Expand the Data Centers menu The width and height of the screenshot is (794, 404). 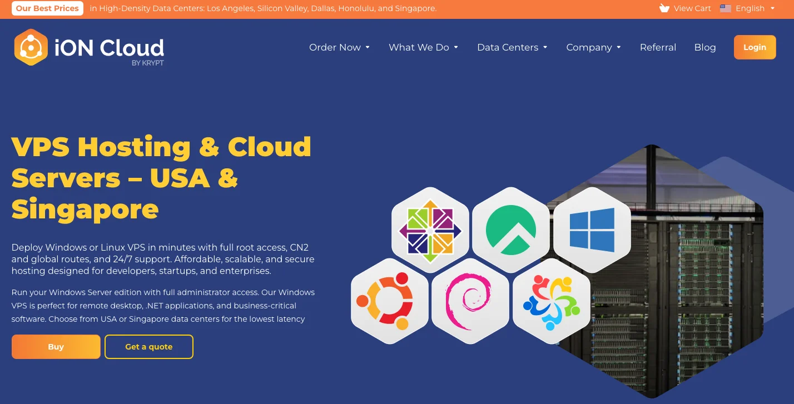tap(512, 47)
